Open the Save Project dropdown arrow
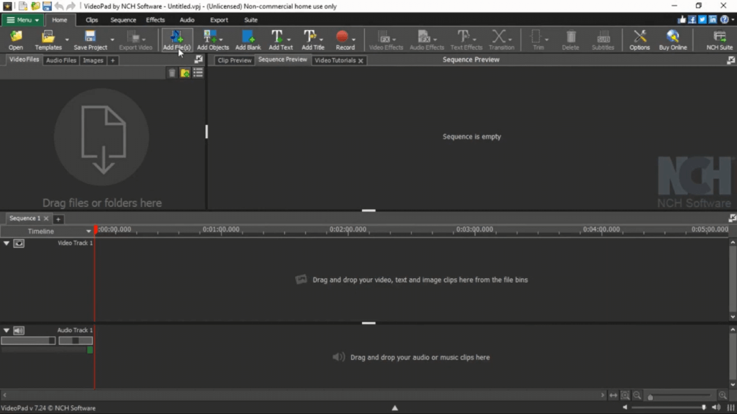 pos(112,40)
